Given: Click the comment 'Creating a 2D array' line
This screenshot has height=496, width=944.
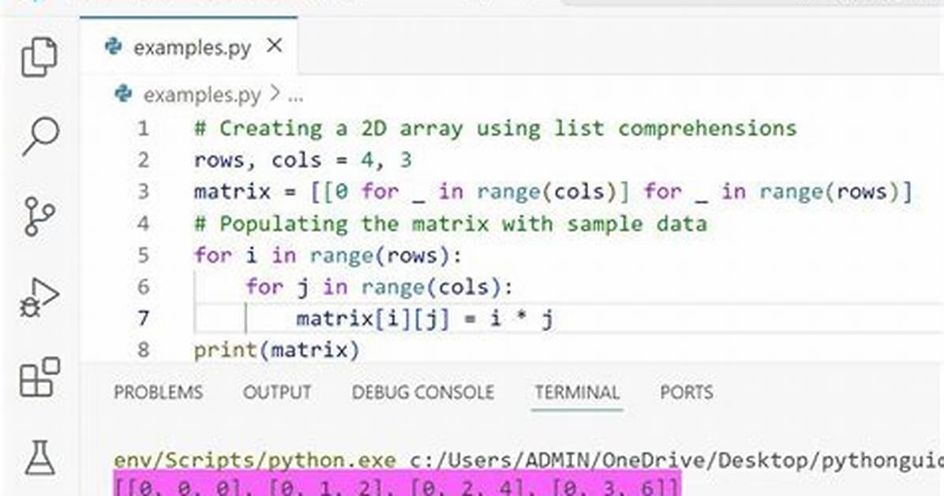Looking at the screenshot, I should click(495, 129).
